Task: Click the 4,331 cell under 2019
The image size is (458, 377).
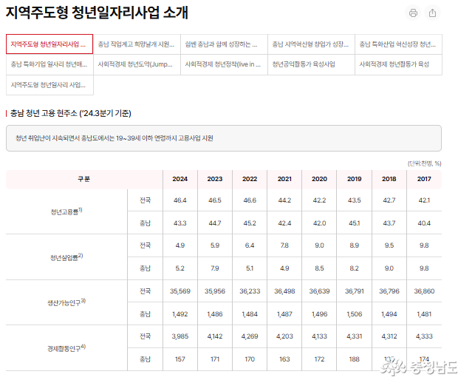Action: point(355,336)
